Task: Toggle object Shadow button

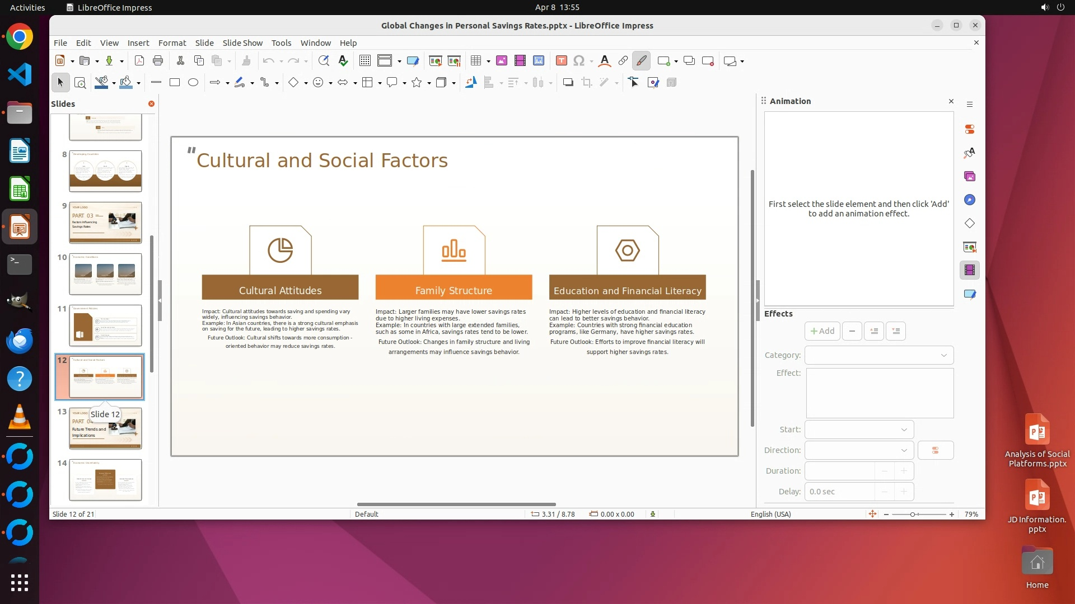Action: 568,83
